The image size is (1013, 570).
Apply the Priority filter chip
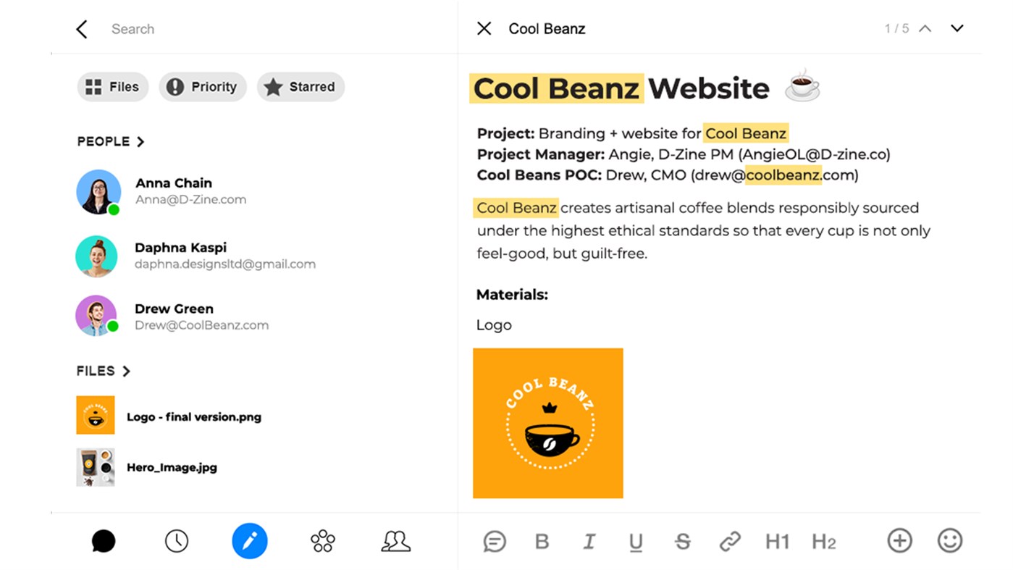(x=203, y=87)
